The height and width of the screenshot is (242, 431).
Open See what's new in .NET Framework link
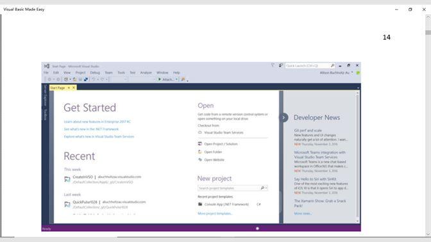pyautogui.click(x=91, y=129)
